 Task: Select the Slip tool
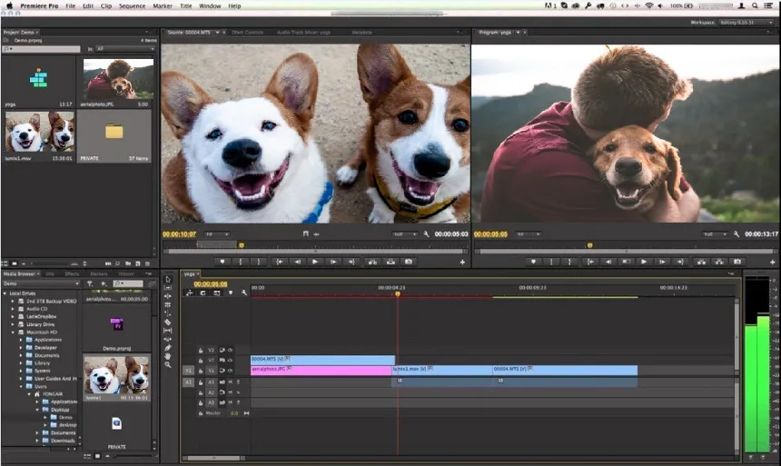168,331
